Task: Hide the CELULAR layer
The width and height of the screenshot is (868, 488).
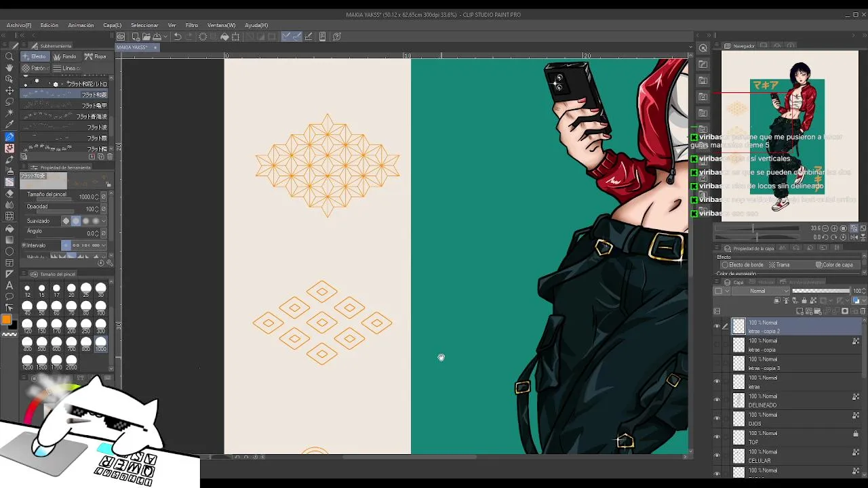Action: [x=717, y=455]
